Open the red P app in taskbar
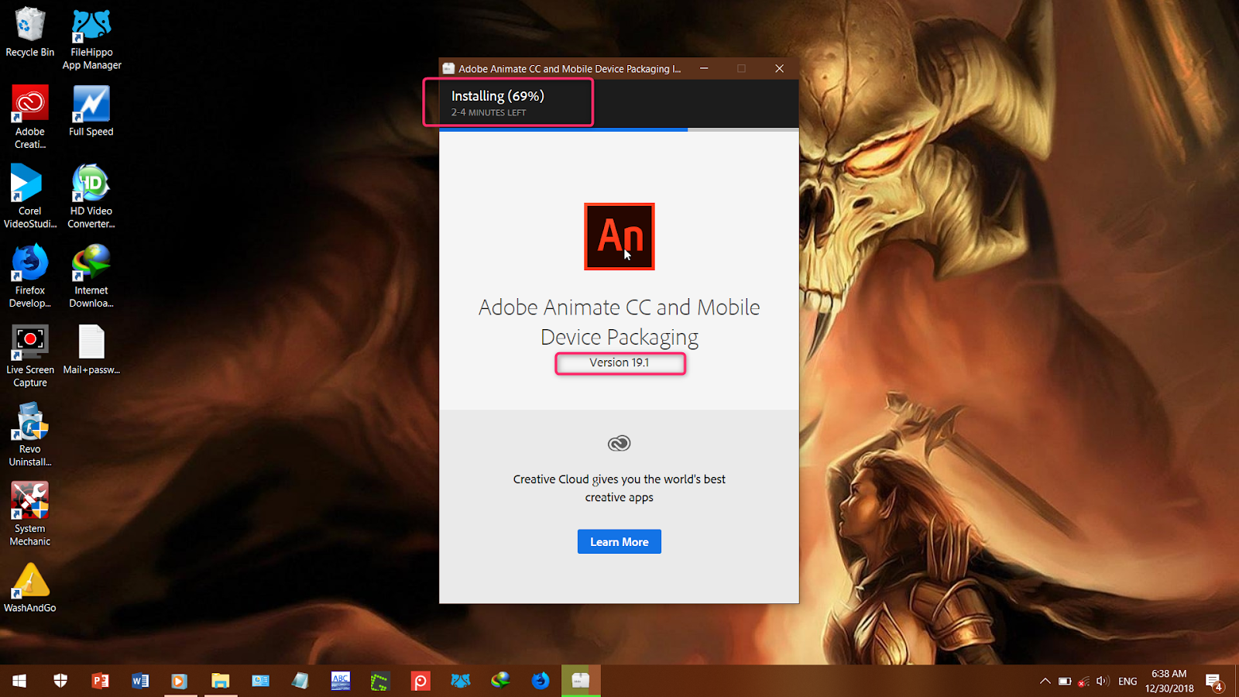Image resolution: width=1239 pixels, height=697 pixels. point(420,681)
